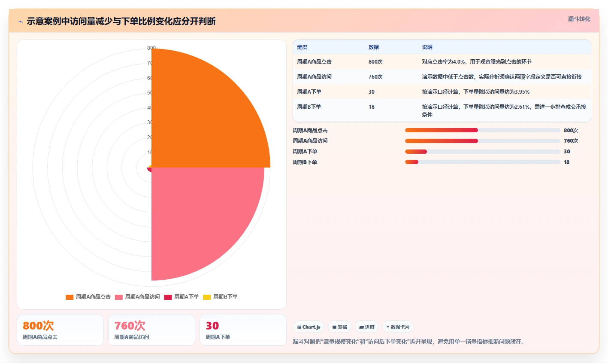Viewport: 608px width, 363px height.
Task: Toggle the 周期A商品访问 legend item
Action: coord(137,297)
